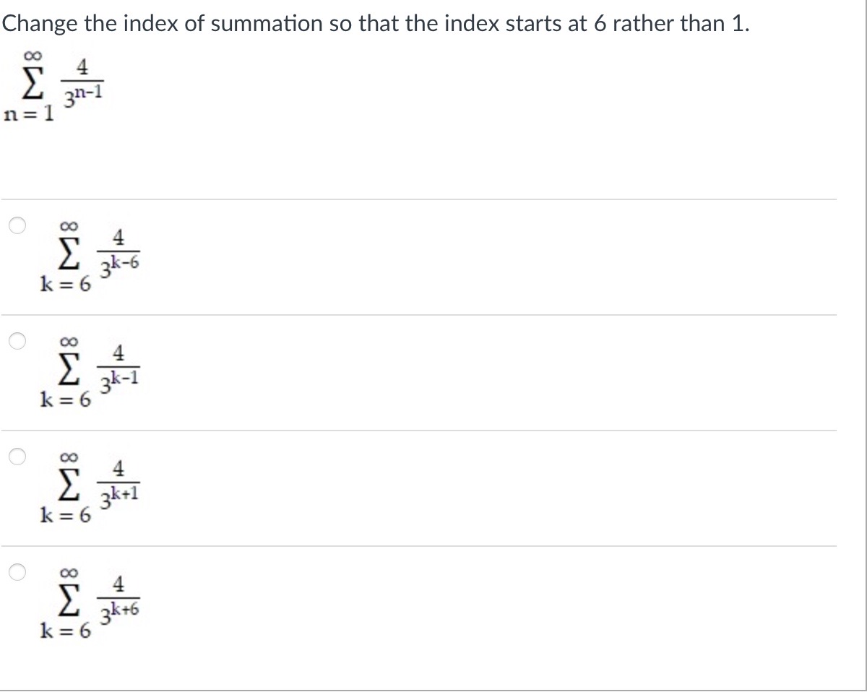Click 'k = 6' label under second answer option
The image size is (867, 692).
coord(65,400)
